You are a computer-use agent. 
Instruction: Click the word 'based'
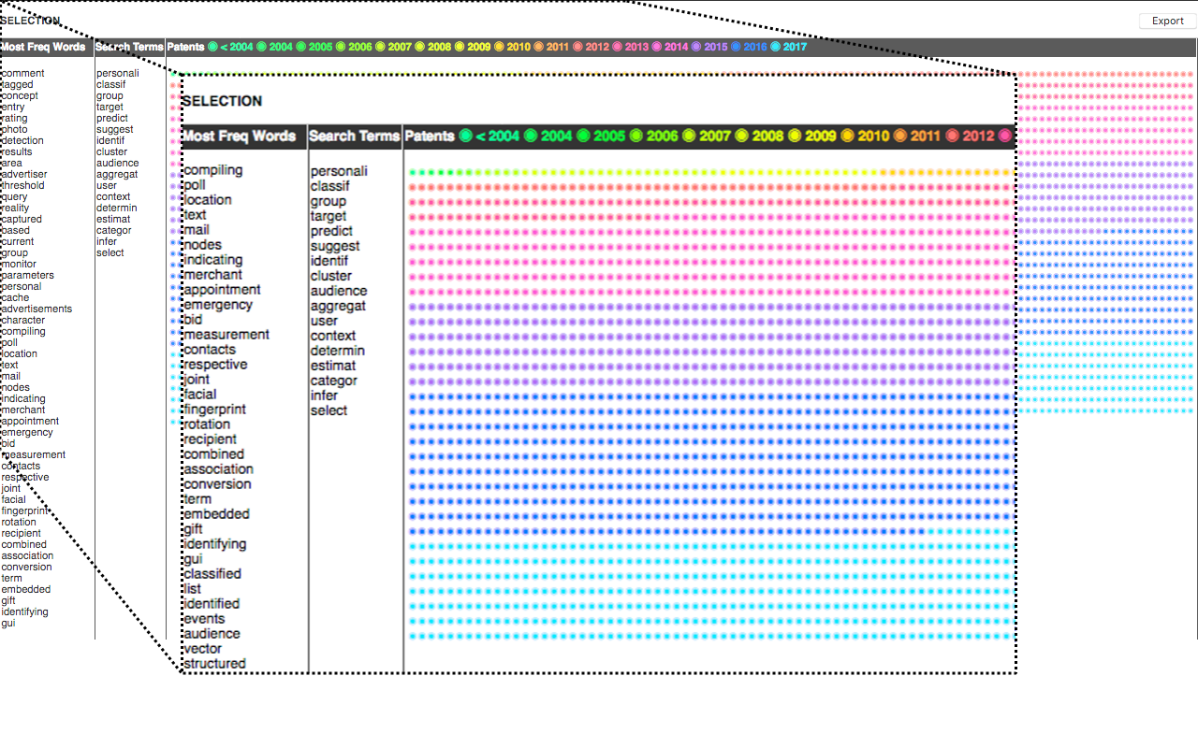click(15, 230)
